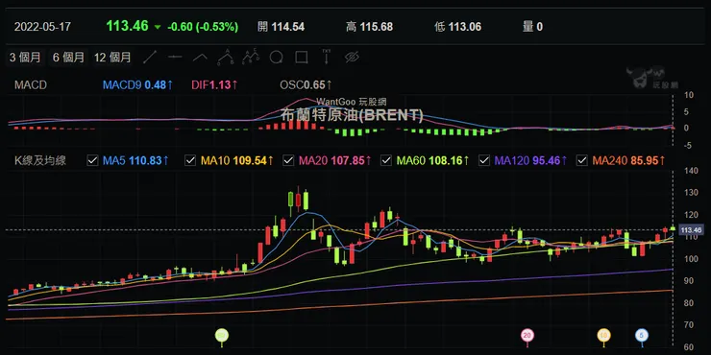This screenshot has width=711, height=355.
Task: Click the green 60 marker on timeline
Action: click(222, 336)
